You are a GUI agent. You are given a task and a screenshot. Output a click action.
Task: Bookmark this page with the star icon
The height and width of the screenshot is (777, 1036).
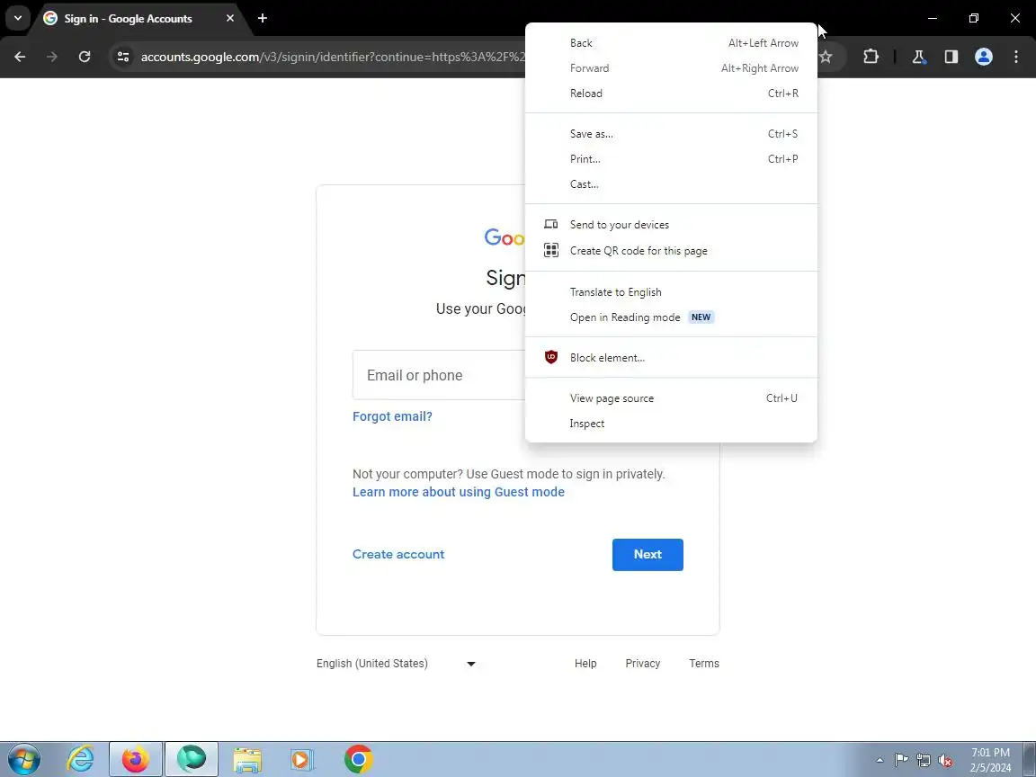click(x=826, y=57)
